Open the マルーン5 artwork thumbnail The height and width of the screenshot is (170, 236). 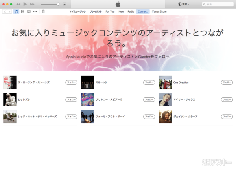88,82
